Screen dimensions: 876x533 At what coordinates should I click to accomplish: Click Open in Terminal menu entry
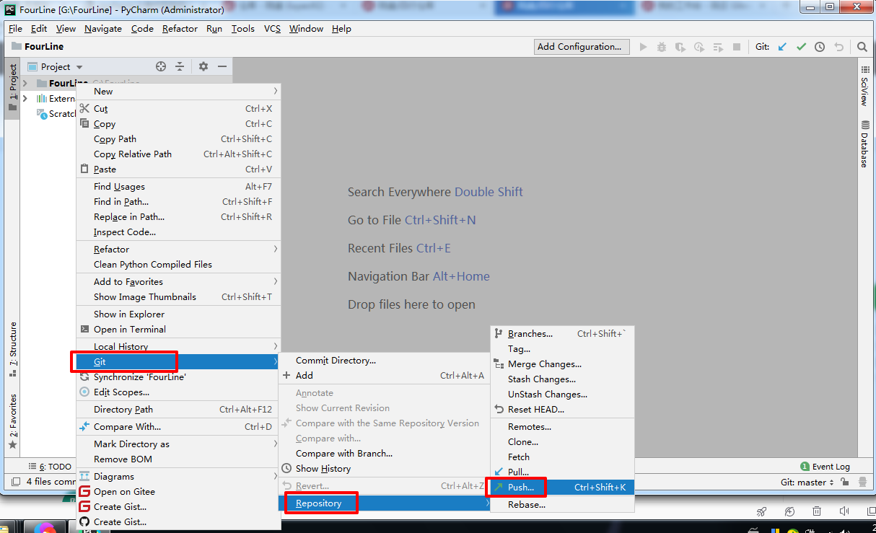point(178,329)
